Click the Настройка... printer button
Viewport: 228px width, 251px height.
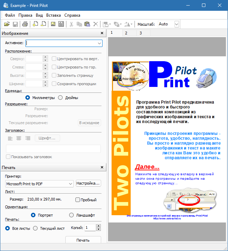pos(88,183)
